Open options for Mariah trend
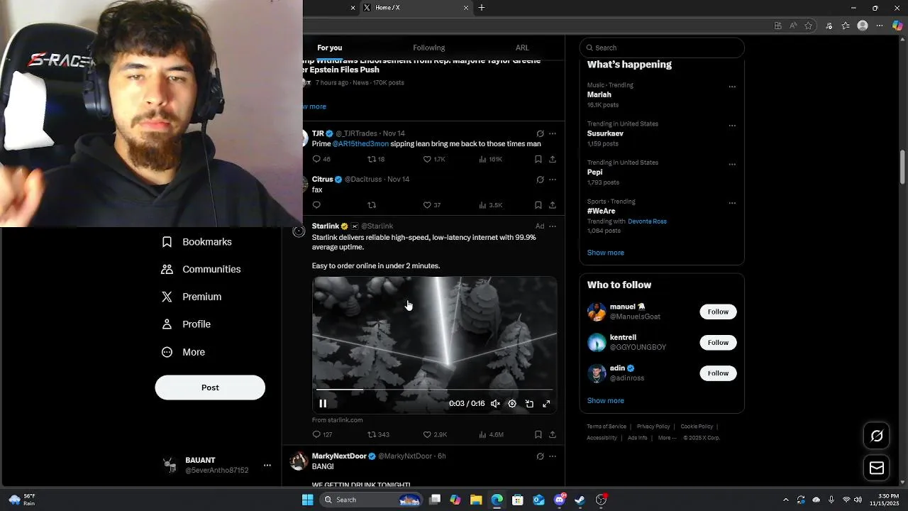The image size is (908, 511). pyautogui.click(x=732, y=87)
